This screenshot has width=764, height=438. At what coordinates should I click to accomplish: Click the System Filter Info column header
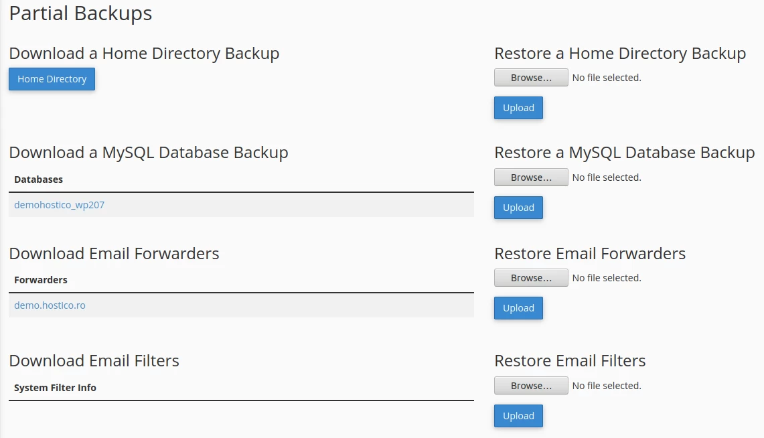click(55, 388)
